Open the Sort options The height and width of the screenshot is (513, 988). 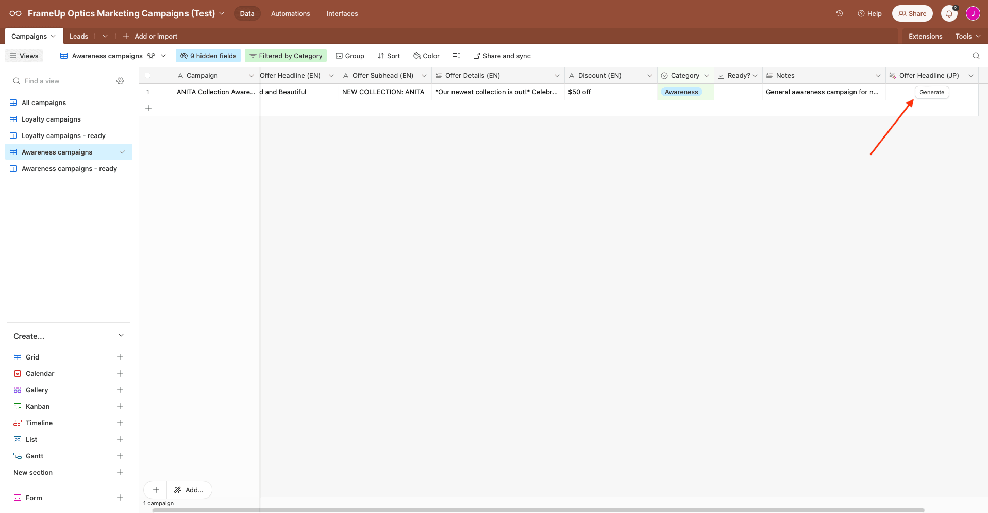(x=389, y=56)
